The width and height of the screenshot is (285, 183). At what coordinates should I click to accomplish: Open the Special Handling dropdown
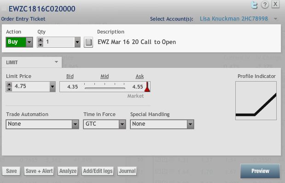(x=162, y=124)
